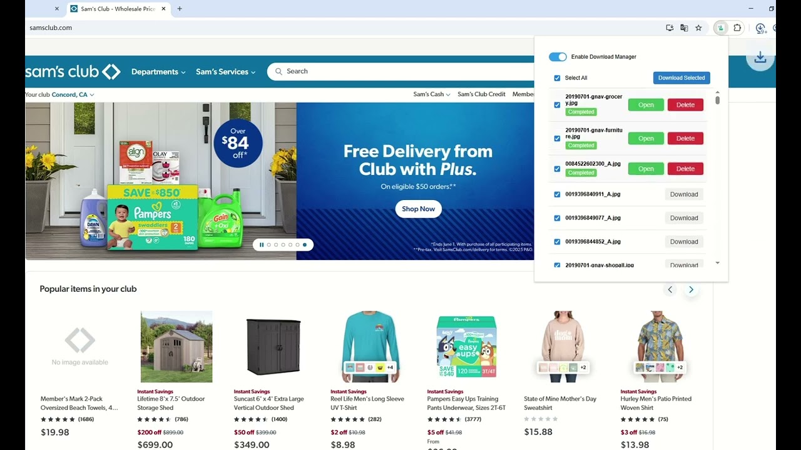Click the Download Selected button
The width and height of the screenshot is (801, 450).
(681, 78)
